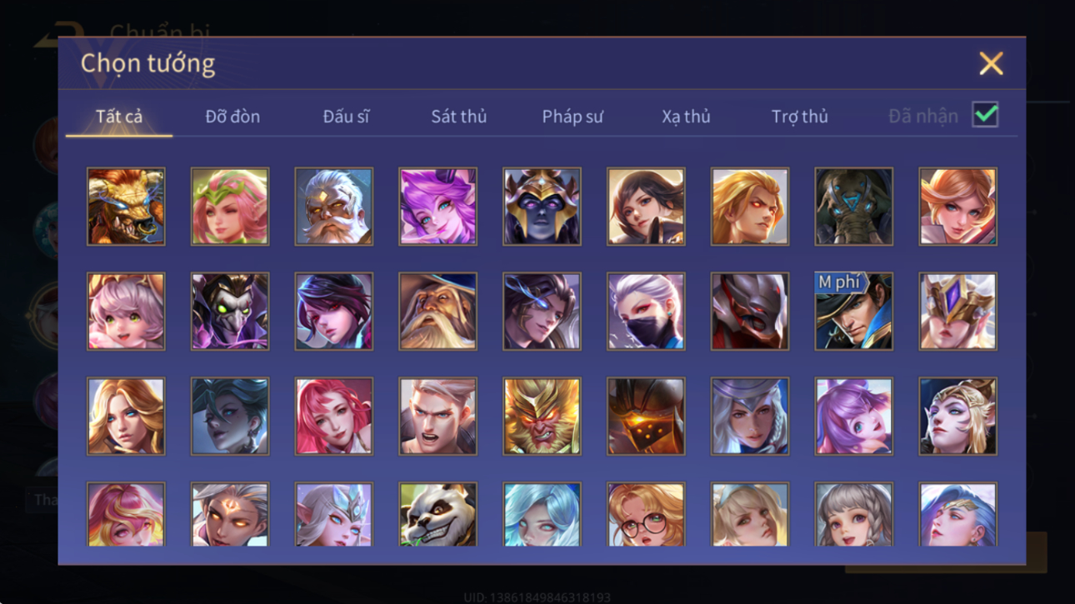Select the wizard with hat and long beard
1075x604 pixels.
tap(437, 311)
